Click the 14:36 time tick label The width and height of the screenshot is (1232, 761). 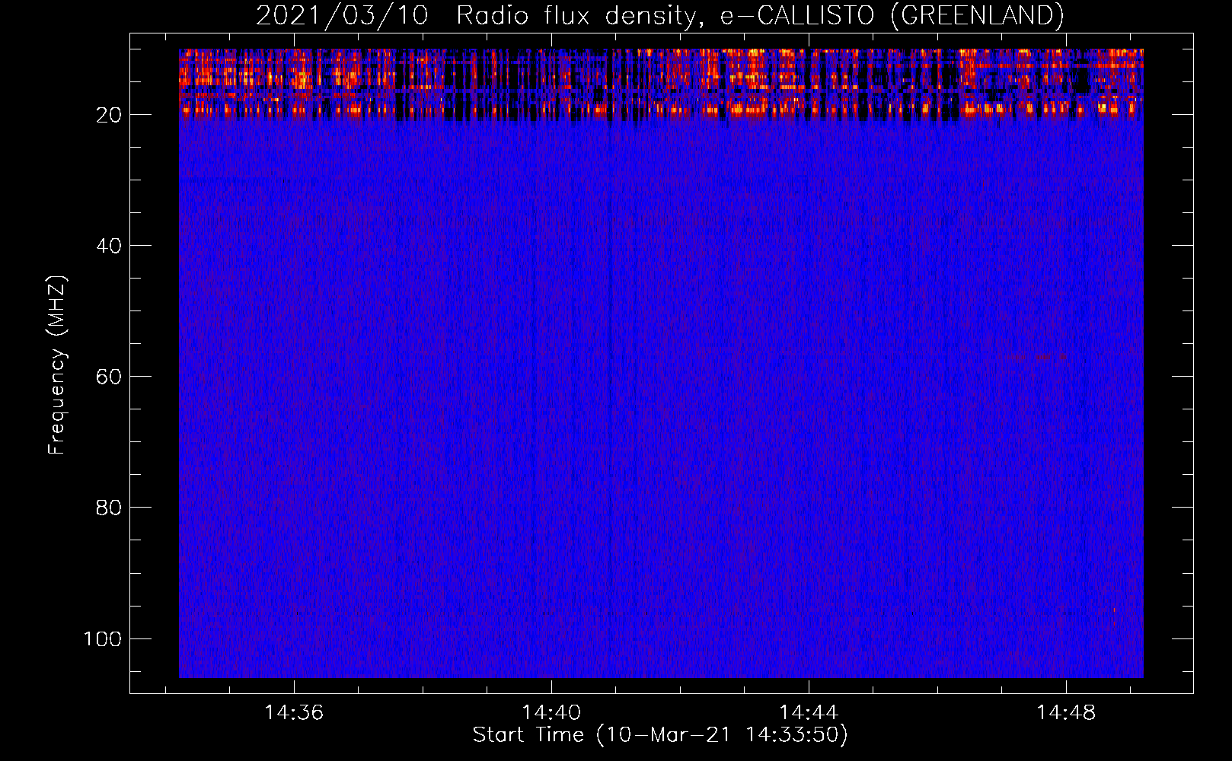point(294,712)
